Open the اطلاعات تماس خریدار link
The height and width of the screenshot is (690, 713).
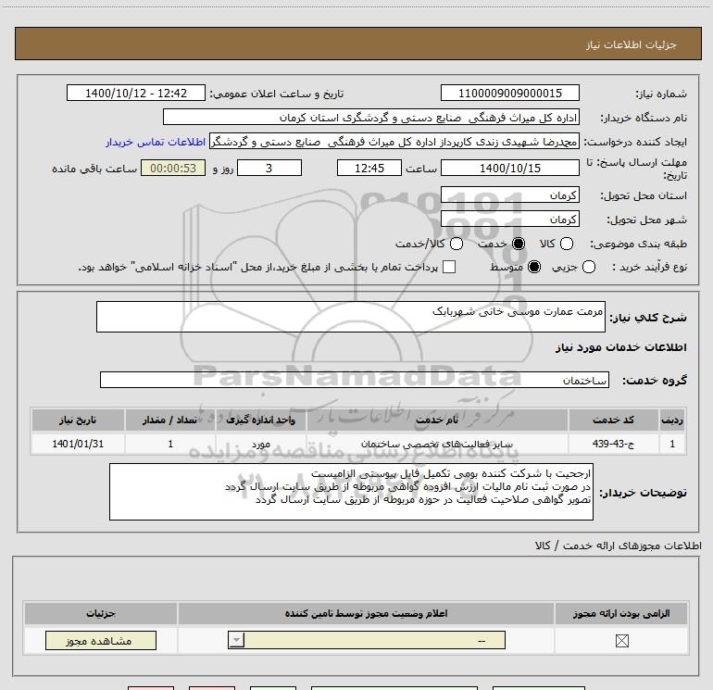point(156,142)
